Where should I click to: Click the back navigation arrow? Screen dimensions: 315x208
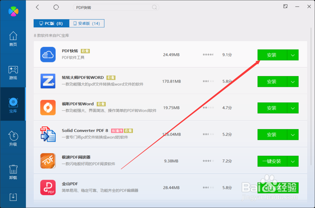[x=37, y=7]
